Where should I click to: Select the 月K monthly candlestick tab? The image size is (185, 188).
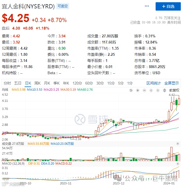click(x=47, y=83)
